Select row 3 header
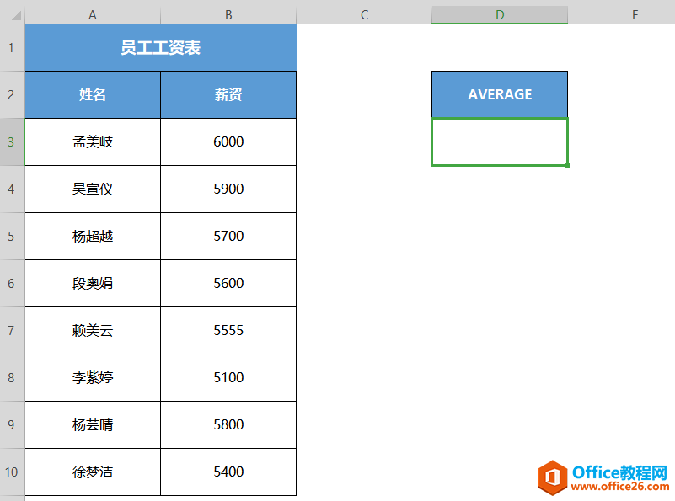This screenshot has height=501, width=675. click(x=11, y=141)
